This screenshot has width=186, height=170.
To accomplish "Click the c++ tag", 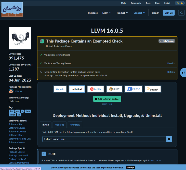I will pyautogui.click(x=18, y=111).
